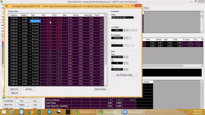The width and height of the screenshot is (205, 115).
Task: Click the first spinner beside the 1 d field
Action: (125, 63)
